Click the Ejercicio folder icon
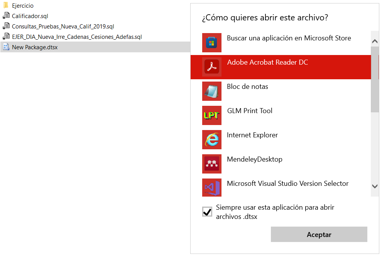 [6, 5]
